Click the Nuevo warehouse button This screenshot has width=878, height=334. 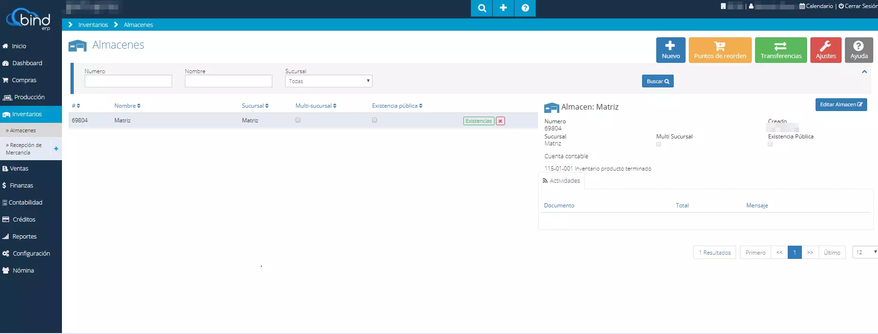(x=670, y=50)
